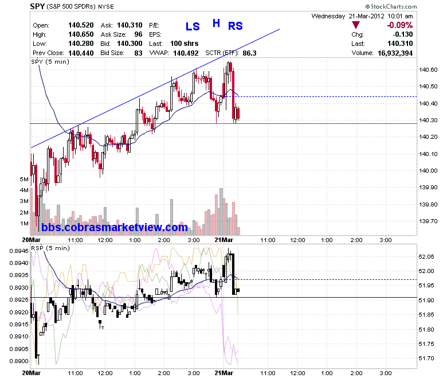Select the Bid Size value 83
The height and width of the screenshot is (378, 447).
click(x=138, y=53)
